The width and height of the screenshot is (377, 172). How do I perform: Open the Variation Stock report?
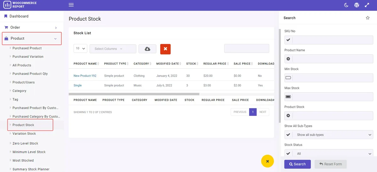[24, 134]
